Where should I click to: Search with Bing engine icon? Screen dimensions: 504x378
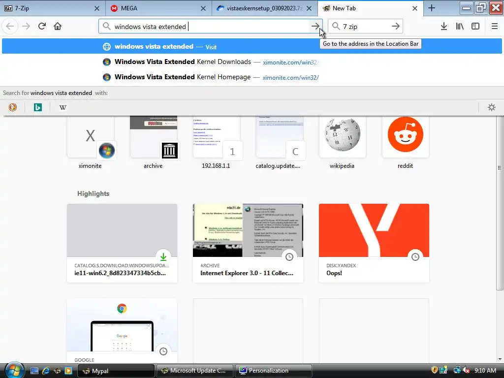point(37,107)
